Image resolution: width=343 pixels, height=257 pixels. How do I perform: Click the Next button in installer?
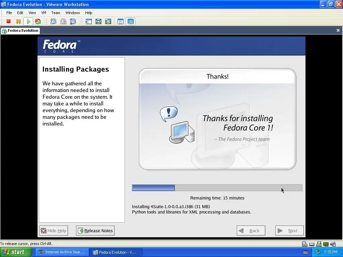click(289, 231)
